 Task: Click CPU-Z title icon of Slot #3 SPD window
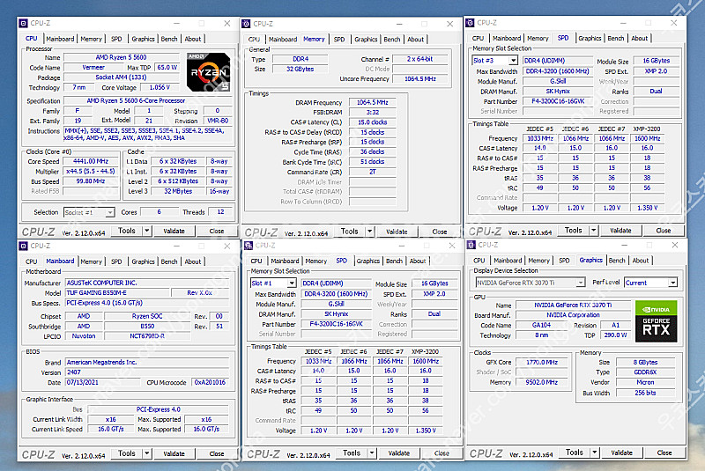[470, 23]
